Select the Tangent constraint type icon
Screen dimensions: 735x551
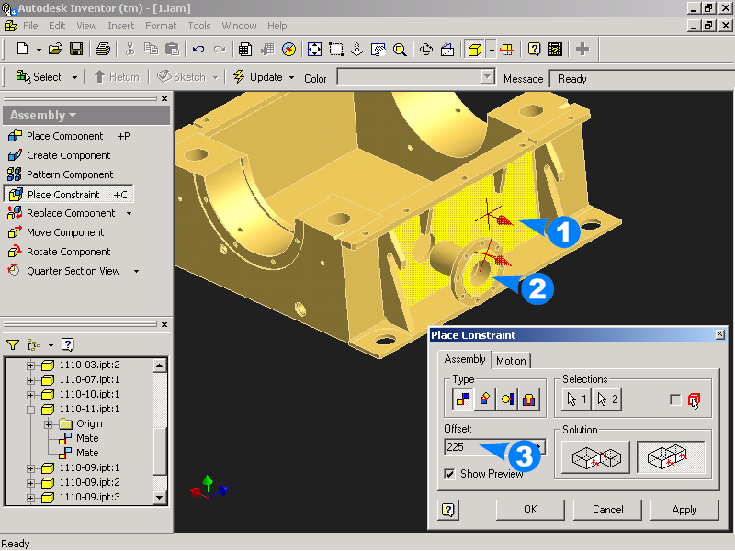[x=507, y=399]
